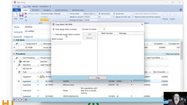187x105 pixels.
Task: Close the Copy Batch dialog
Action: (142, 24)
